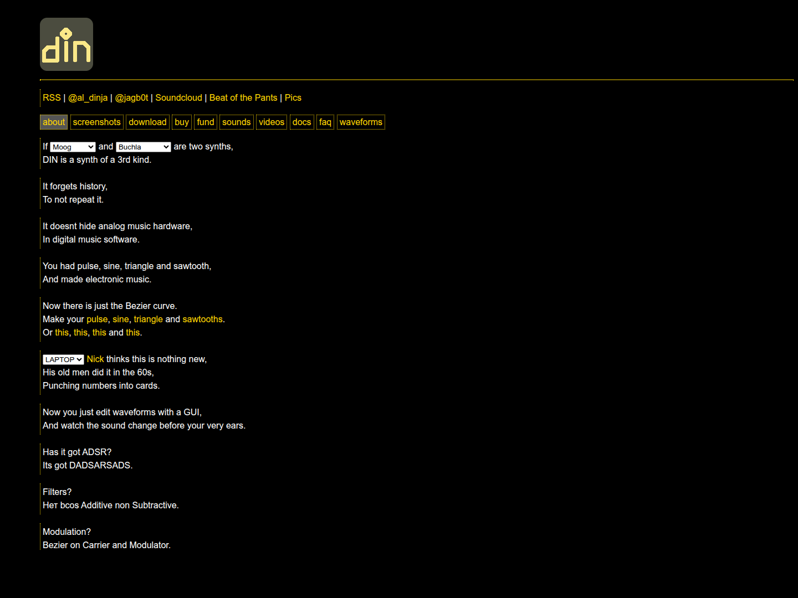Follow the sawtooths waveform link

coord(203,319)
